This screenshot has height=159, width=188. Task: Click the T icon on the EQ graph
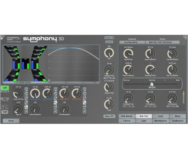coord(49,80)
